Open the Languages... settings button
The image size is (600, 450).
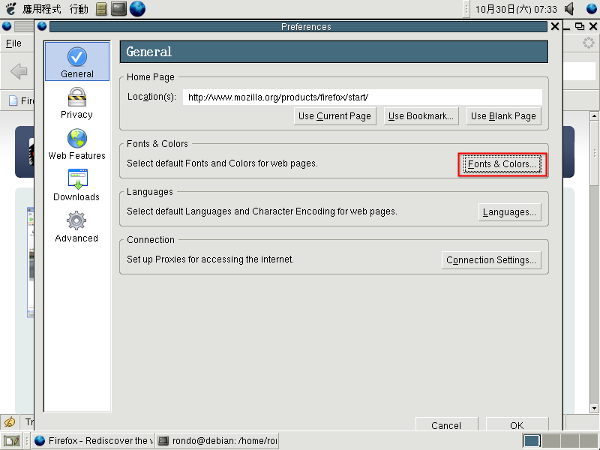[x=509, y=212]
